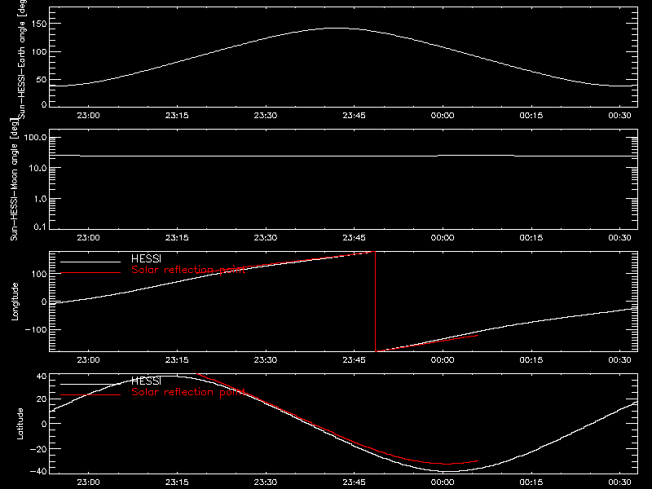Click 23:00 time label under Longitude plot
652x489 pixels.
tap(88, 360)
